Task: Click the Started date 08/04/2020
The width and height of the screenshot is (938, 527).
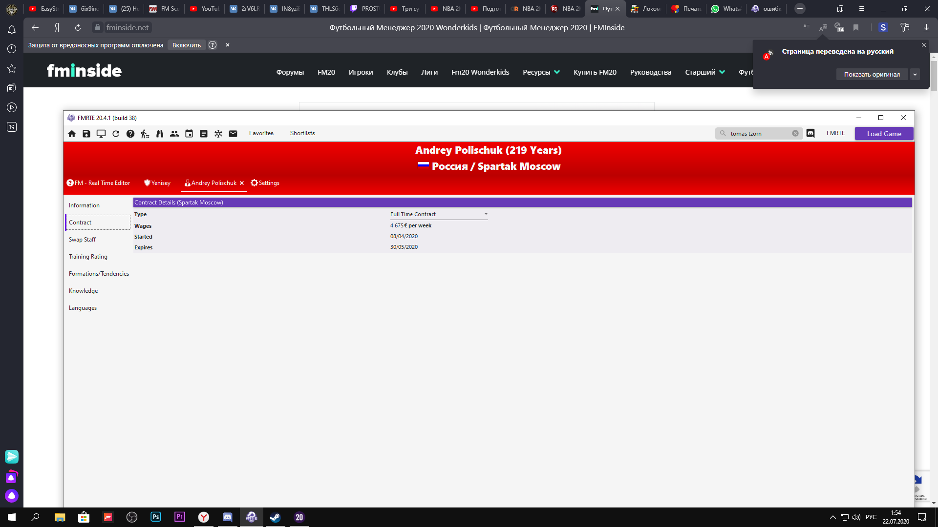Action: pos(404,236)
